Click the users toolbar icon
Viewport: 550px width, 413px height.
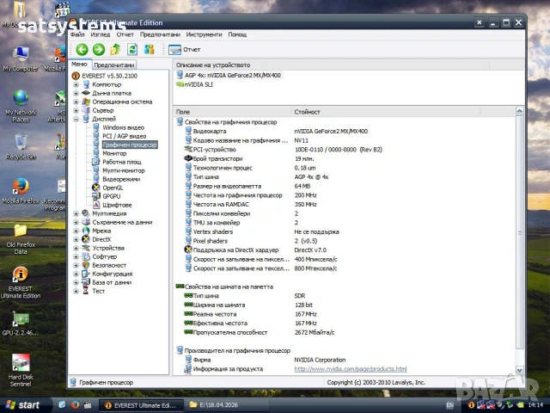pyautogui.click(x=149, y=50)
